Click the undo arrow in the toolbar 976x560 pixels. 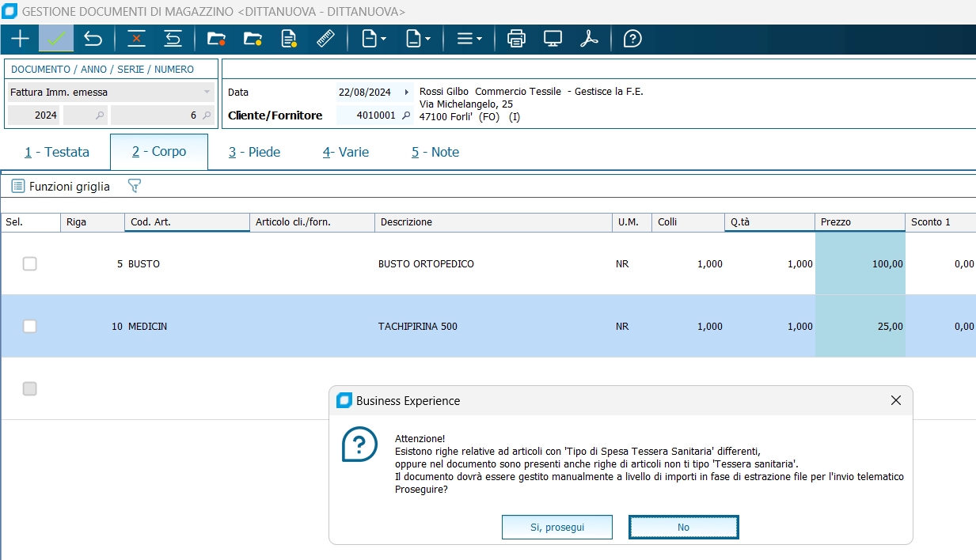[93, 39]
